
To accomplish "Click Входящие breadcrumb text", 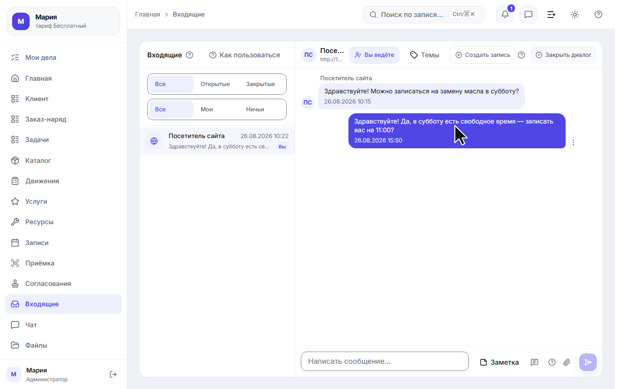I will point(189,15).
